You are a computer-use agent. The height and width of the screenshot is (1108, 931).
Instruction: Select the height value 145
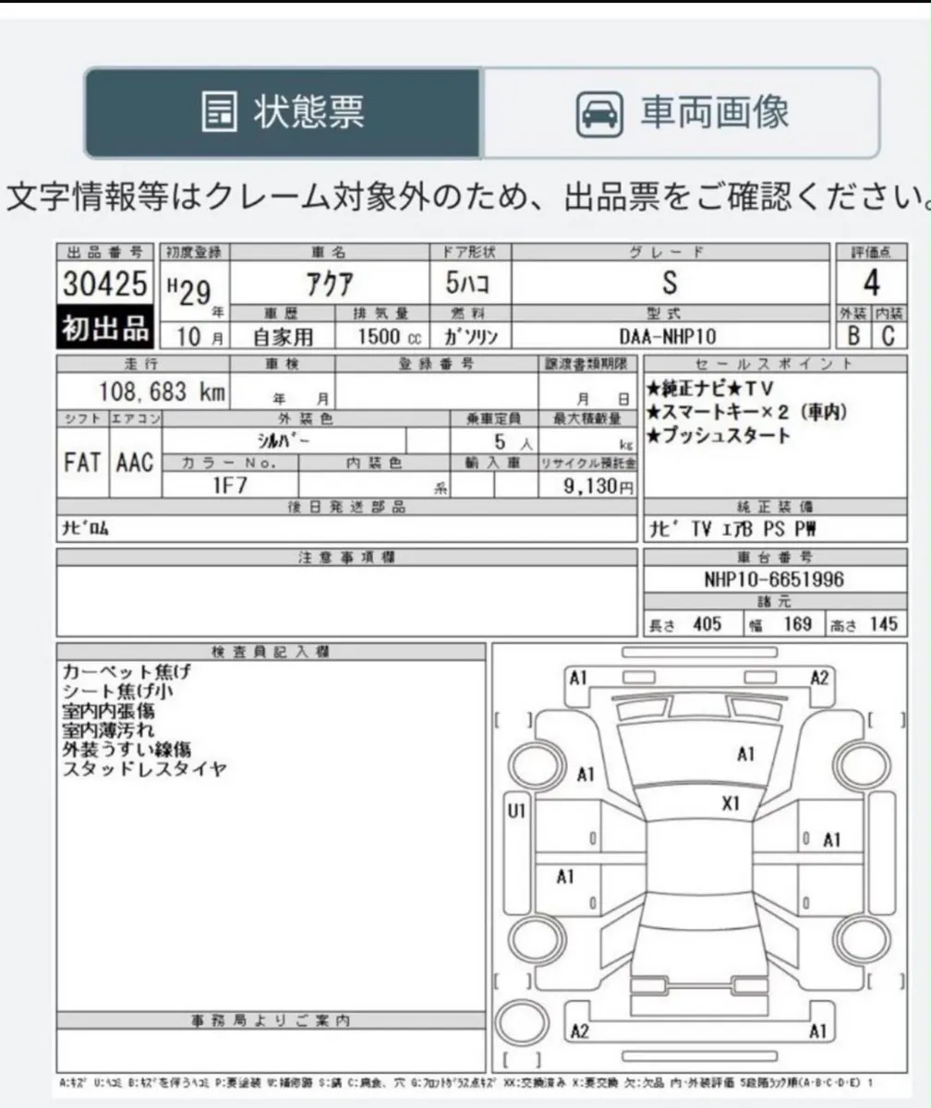[882, 625]
